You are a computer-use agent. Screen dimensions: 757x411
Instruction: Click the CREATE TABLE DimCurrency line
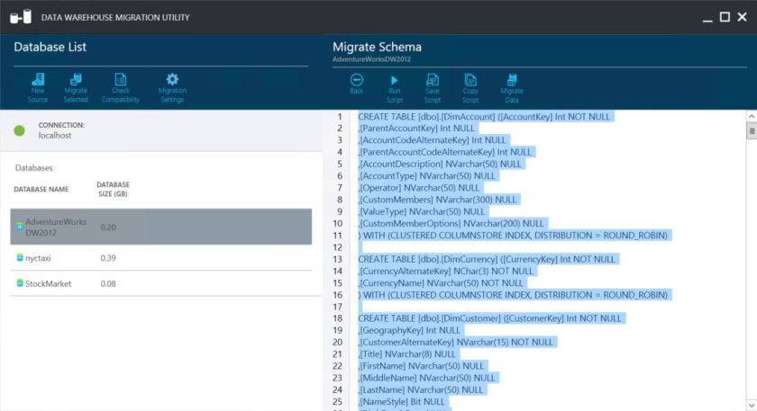click(487, 259)
